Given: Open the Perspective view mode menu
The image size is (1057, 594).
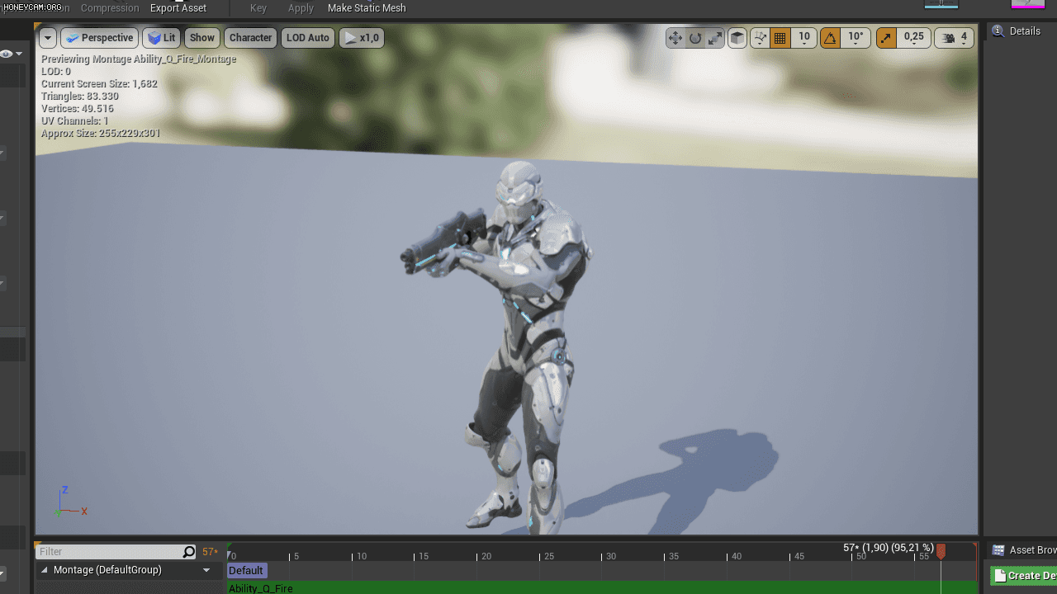Looking at the screenshot, I should pos(99,38).
